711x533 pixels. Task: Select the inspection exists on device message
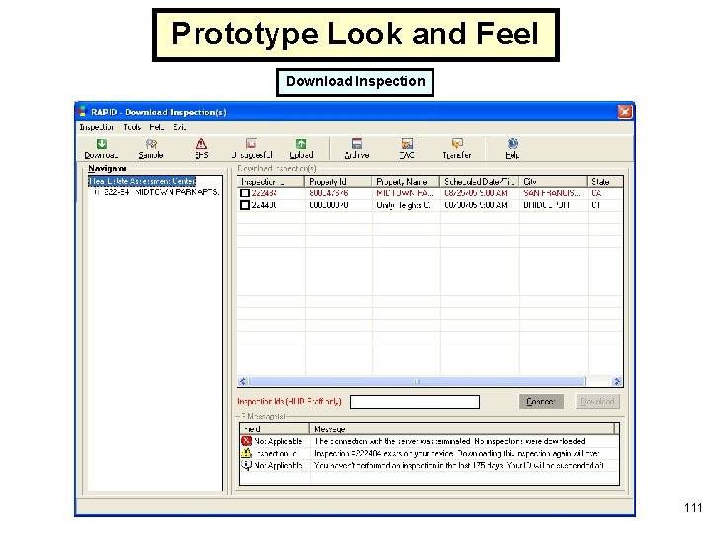pyautogui.click(x=456, y=453)
